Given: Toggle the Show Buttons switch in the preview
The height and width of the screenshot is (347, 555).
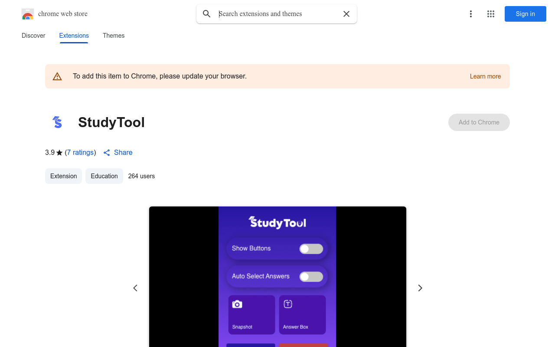Looking at the screenshot, I should click(x=311, y=249).
